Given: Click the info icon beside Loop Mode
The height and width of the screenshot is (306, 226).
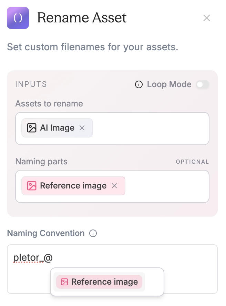Looking at the screenshot, I should [139, 84].
